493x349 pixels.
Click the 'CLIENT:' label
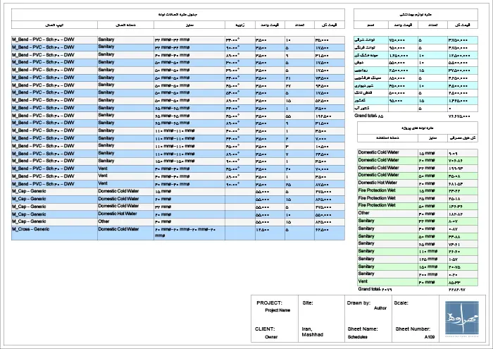[265, 329]
